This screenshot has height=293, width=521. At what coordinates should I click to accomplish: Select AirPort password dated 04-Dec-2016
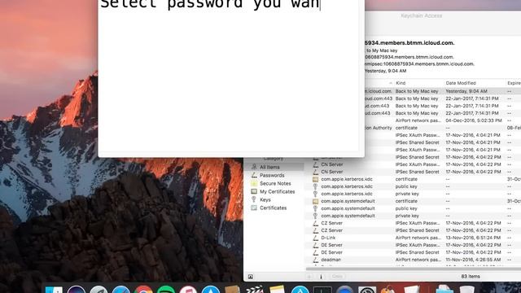tap(443, 120)
